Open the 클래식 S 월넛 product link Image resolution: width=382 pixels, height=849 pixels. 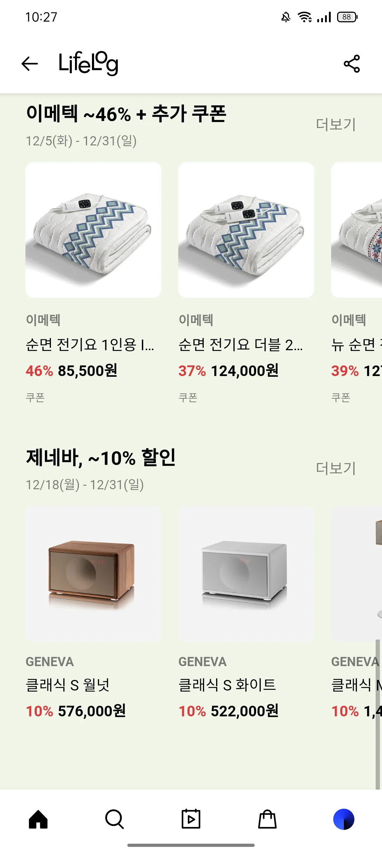tap(68, 685)
